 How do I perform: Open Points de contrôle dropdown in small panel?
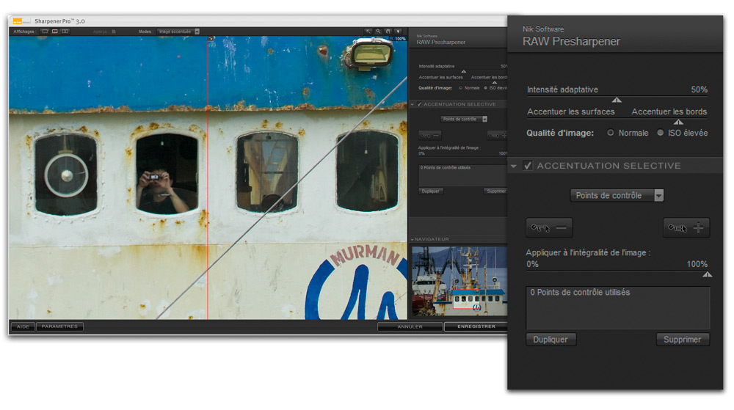click(x=464, y=120)
